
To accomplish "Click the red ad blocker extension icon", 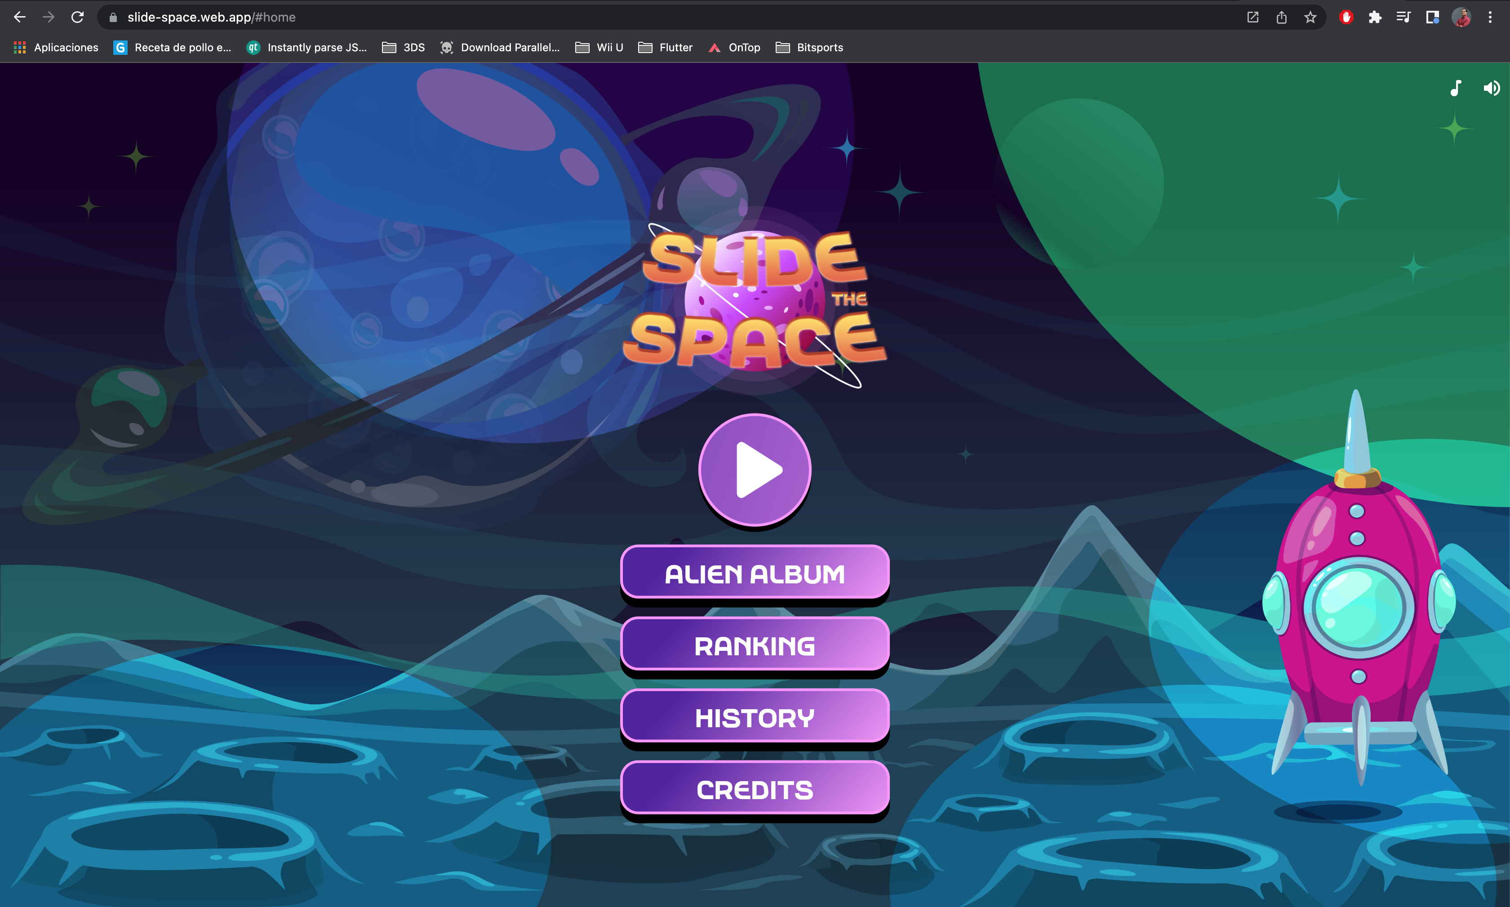I will (x=1346, y=17).
